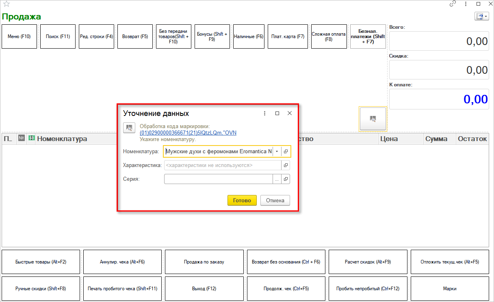Click Остаток column header

click(x=472, y=139)
